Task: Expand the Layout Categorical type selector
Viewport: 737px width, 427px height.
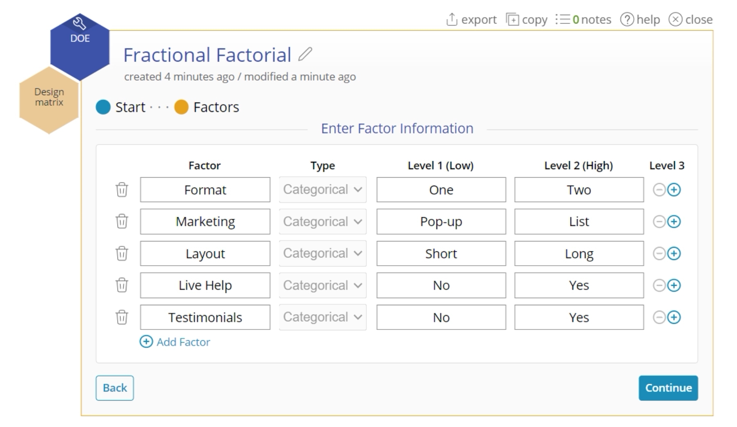Action: [x=322, y=253]
